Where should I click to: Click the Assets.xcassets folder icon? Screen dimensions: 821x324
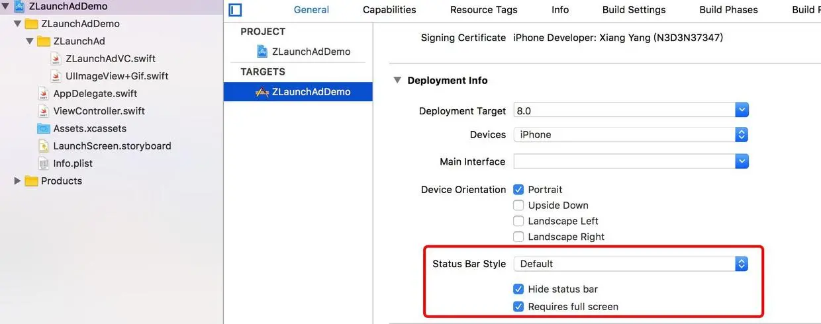coord(44,128)
